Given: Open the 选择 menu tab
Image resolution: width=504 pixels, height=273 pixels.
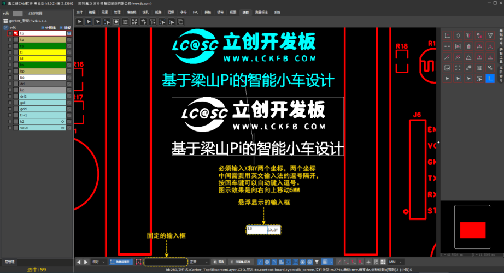Looking at the screenshot, I should [x=245, y=12].
